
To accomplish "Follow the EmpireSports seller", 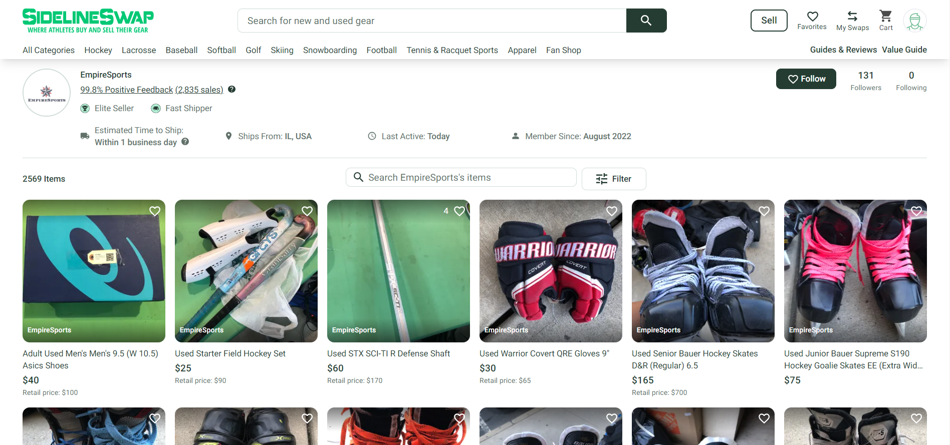I will (806, 79).
